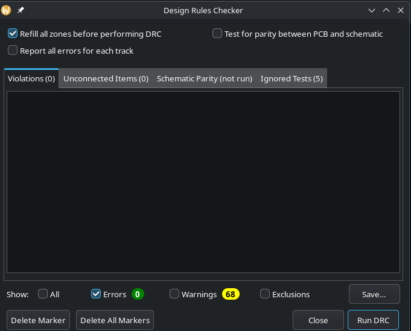Open the Ignored Tests tab
Viewport: 411px width, 331px height.
(292, 78)
